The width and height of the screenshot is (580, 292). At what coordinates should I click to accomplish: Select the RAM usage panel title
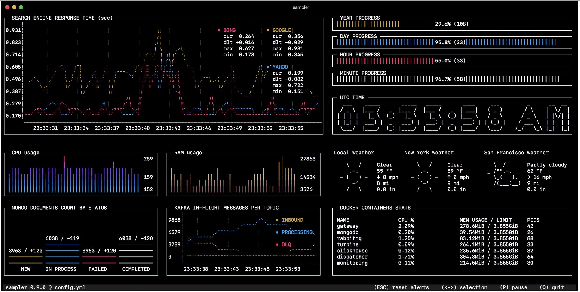point(188,153)
